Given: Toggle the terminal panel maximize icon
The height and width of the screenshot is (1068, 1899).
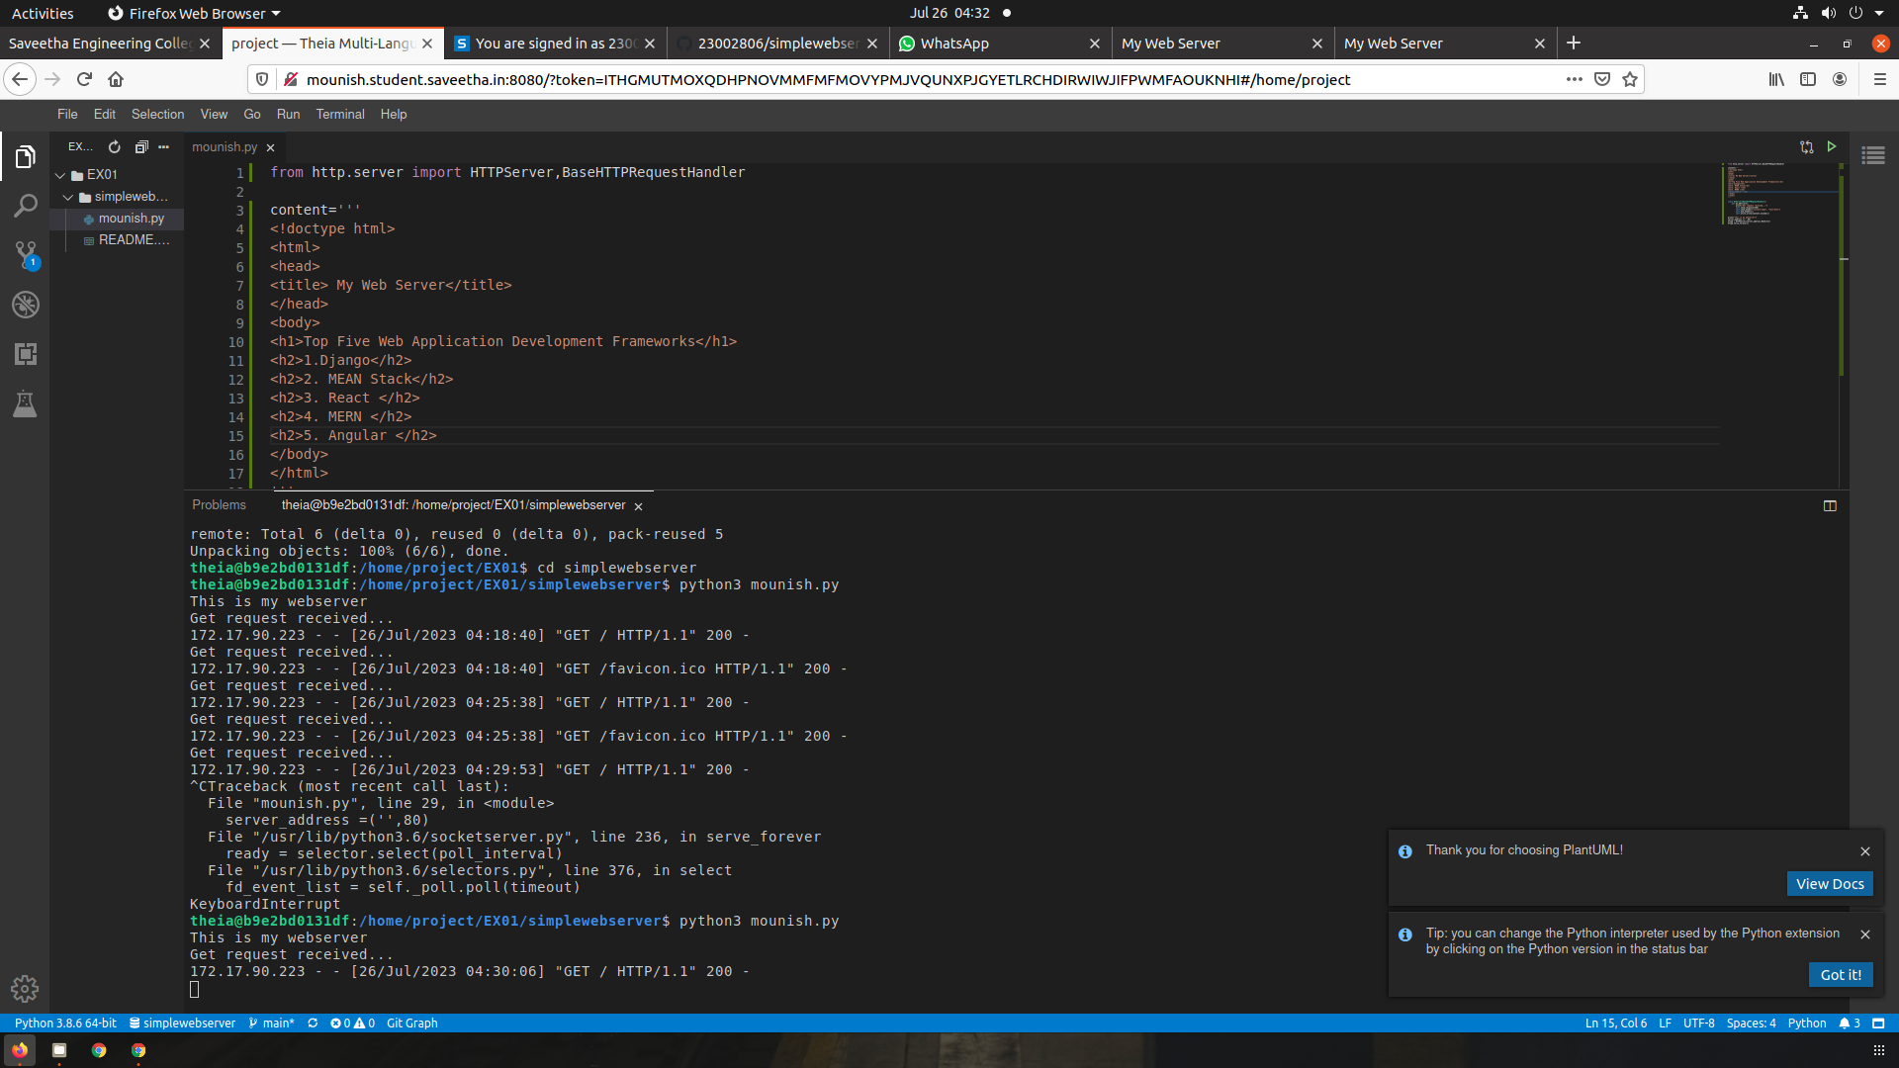Looking at the screenshot, I should point(1830,505).
